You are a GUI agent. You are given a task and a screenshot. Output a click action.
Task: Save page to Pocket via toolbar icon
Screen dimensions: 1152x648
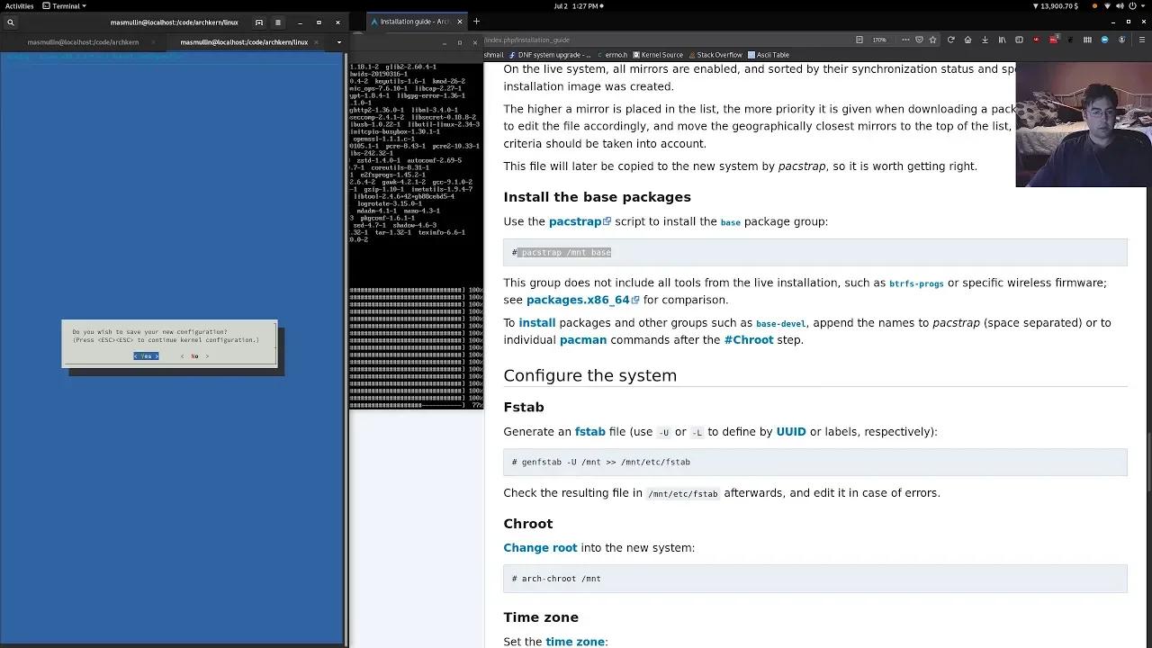pyautogui.click(x=920, y=40)
